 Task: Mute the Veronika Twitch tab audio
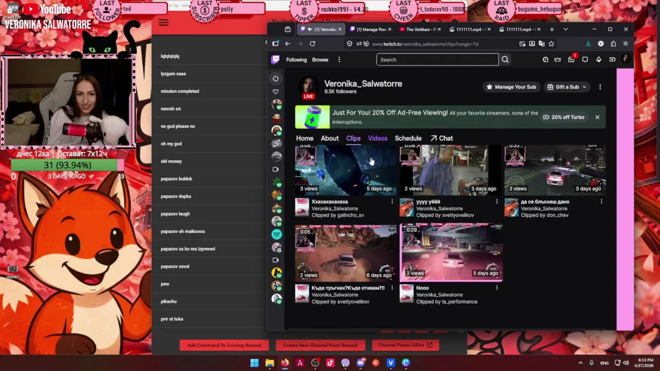[310, 29]
